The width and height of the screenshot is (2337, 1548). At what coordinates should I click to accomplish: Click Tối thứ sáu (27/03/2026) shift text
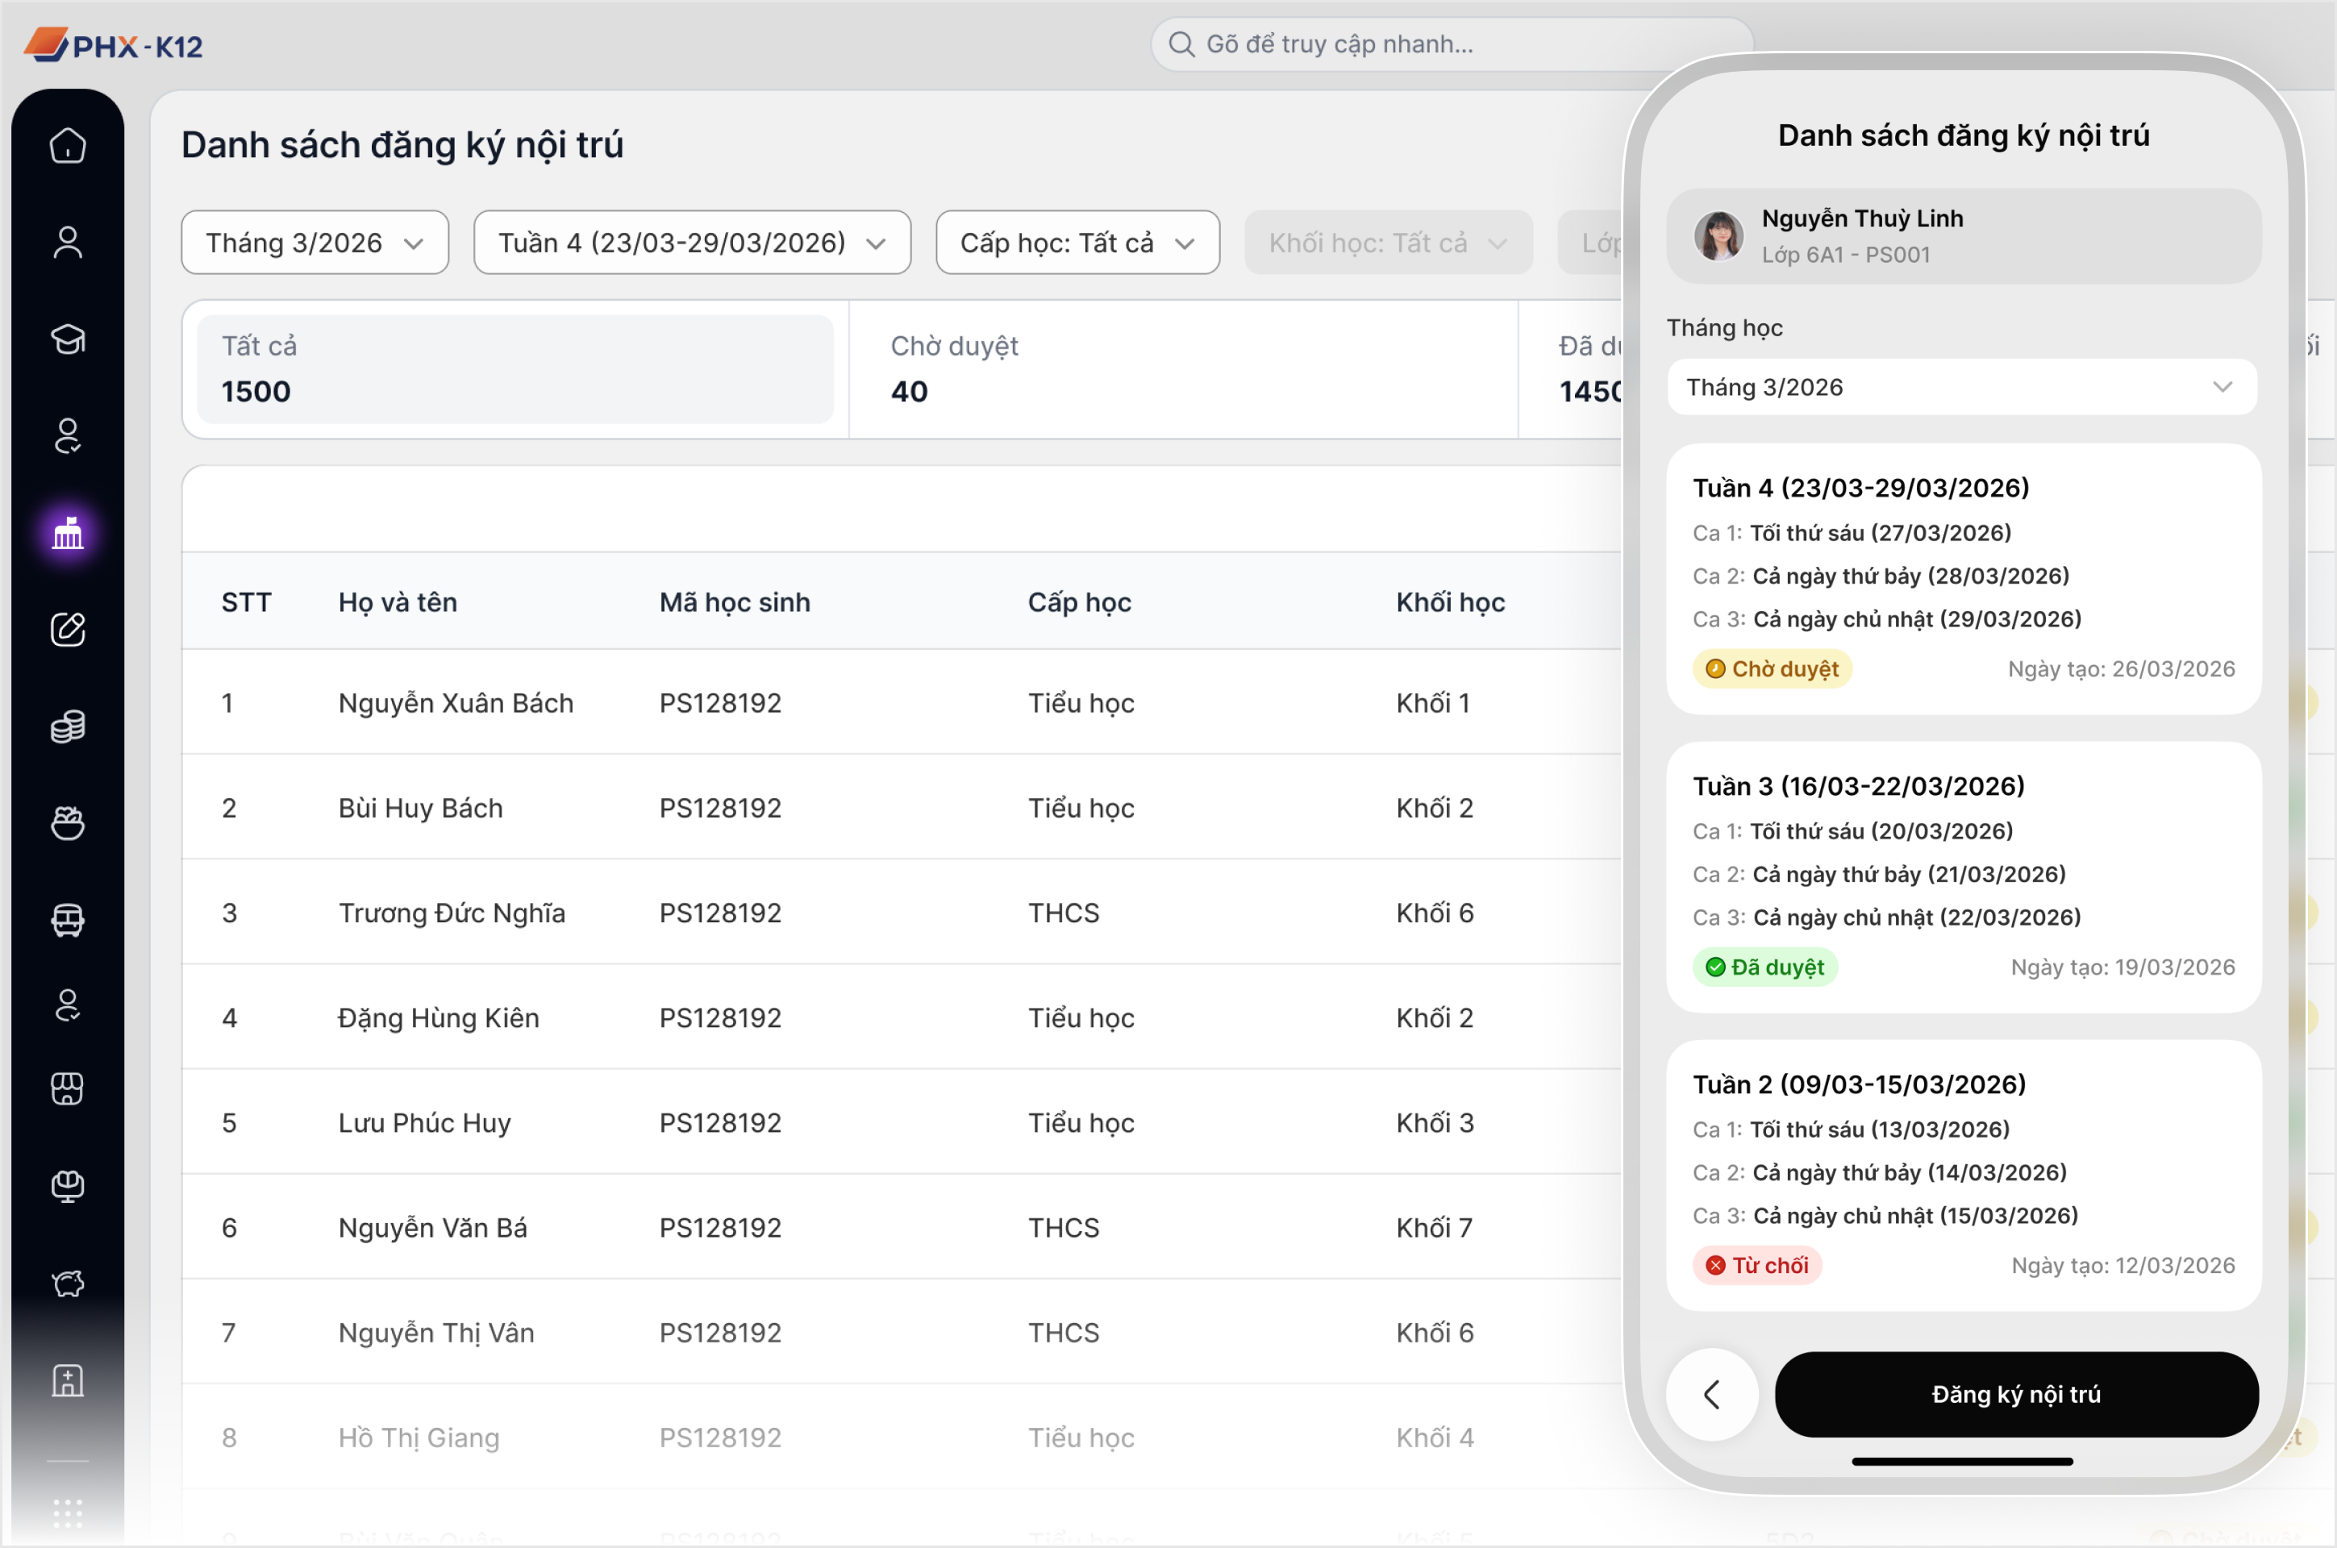tap(1880, 533)
